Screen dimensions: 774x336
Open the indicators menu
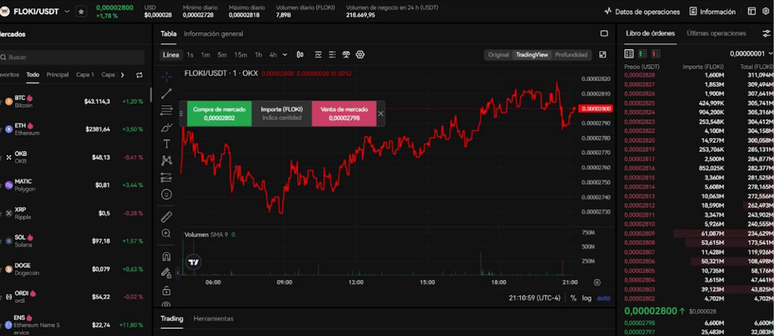[318, 55]
